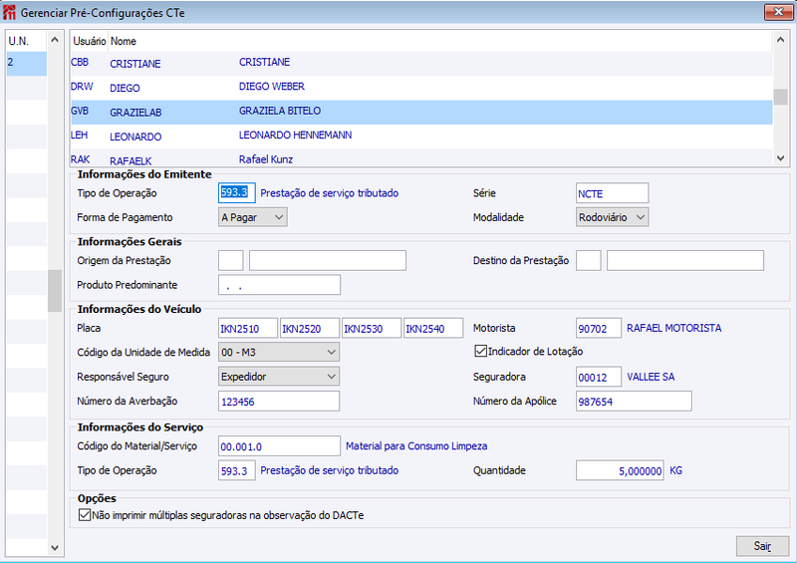This screenshot has width=797, height=563.
Task: Select the Rafael Kunz user row
Action: pos(420,158)
